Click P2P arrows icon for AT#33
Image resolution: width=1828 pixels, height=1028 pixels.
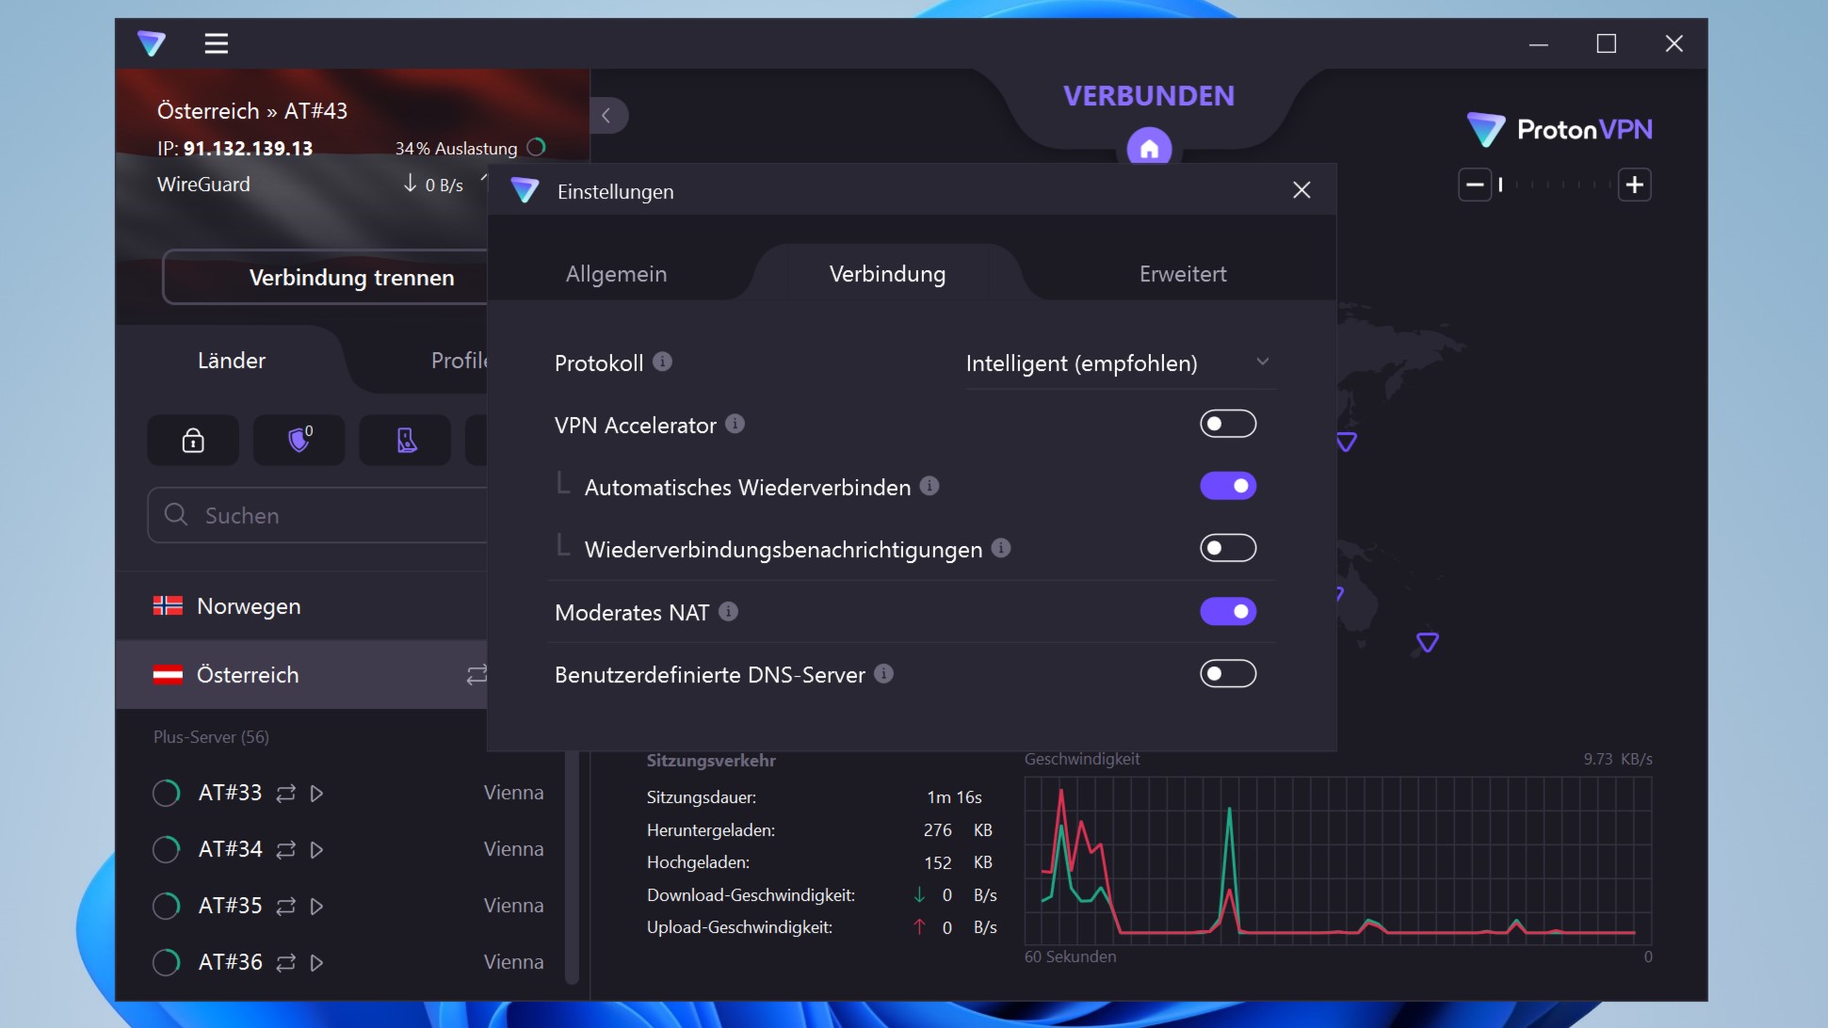(x=285, y=794)
